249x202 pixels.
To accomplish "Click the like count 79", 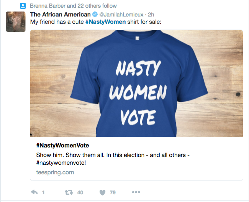I will pos(113,192).
